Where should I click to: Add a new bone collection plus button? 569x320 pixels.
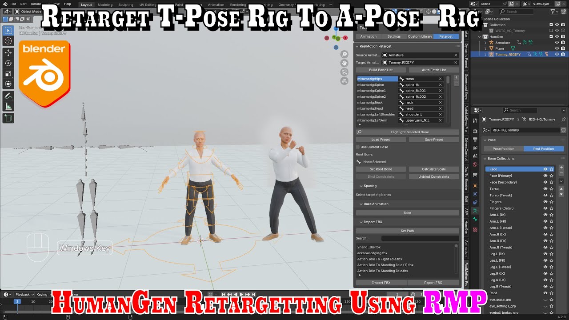[x=561, y=168]
